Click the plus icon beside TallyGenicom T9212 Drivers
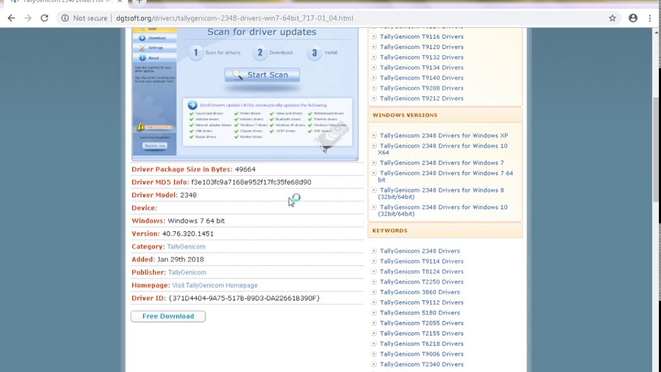The width and height of the screenshot is (661, 372). click(374, 99)
